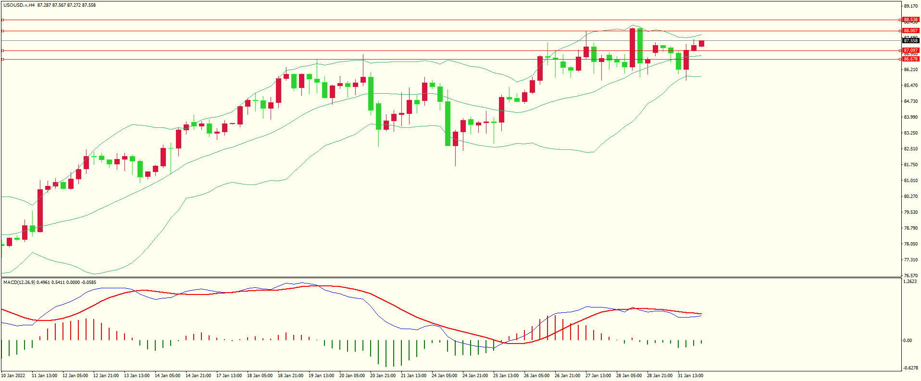The image size is (921, 381).
Task: Click the 76.570 price scale value
Action: [910, 276]
